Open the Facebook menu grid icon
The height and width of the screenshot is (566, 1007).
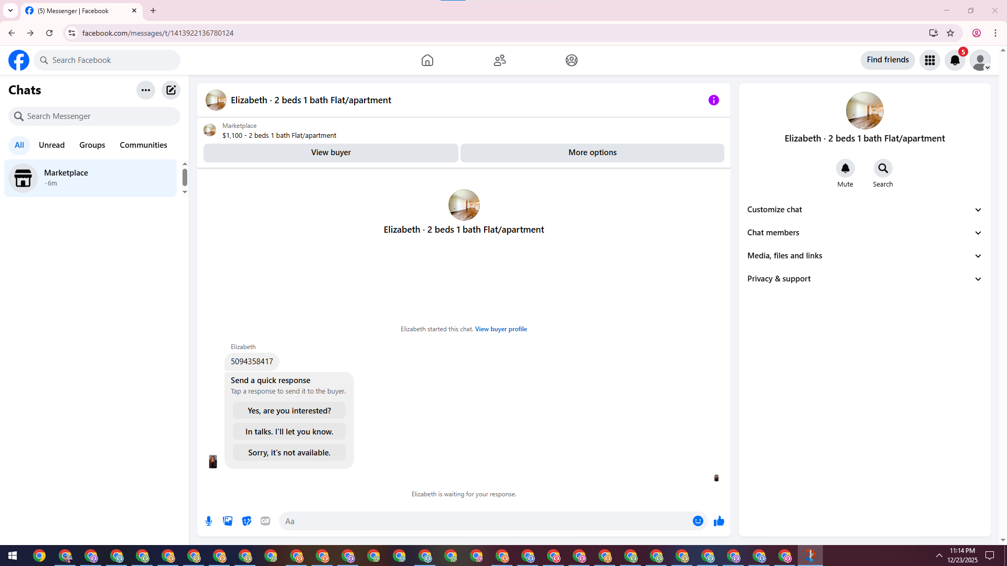coord(930,60)
